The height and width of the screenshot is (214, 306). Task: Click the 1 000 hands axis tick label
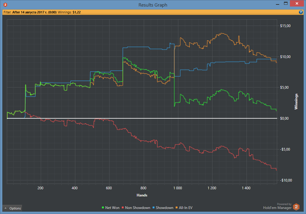pyautogui.click(x=177, y=188)
